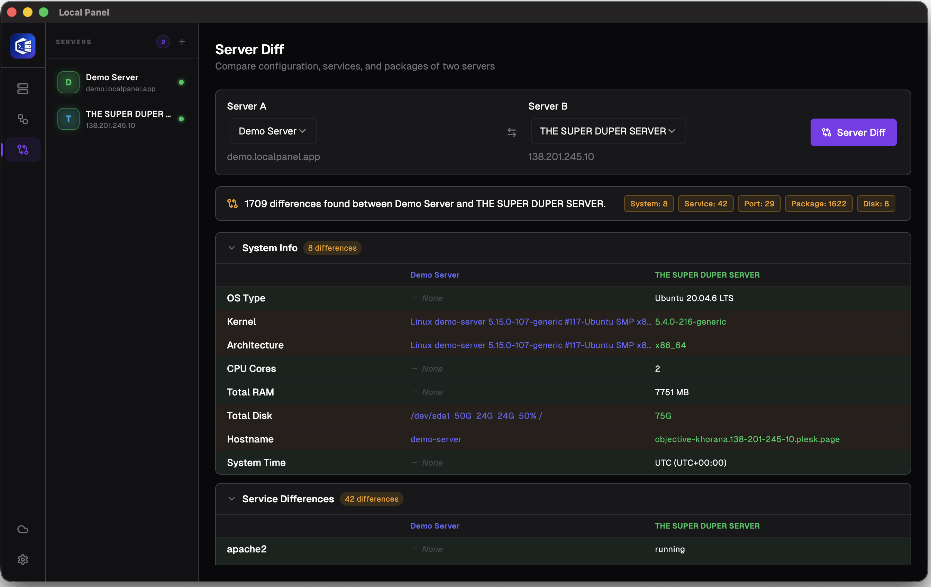Screen dimensions: 931x587
Task: Click /dev/sda1 disk value
Action: tap(476, 416)
